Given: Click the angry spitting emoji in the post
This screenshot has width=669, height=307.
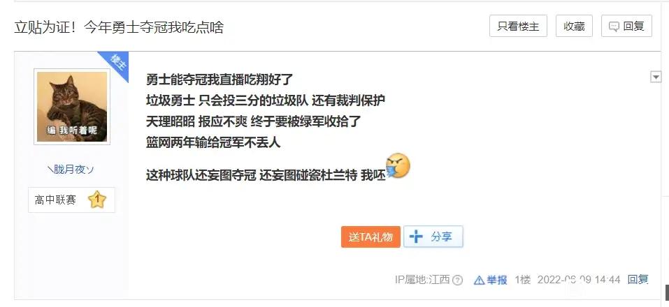Looking at the screenshot, I should pyautogui.click(x=398, y=167).
